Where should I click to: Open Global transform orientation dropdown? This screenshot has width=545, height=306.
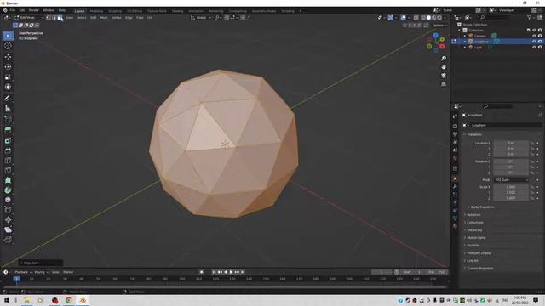click(201, 17)
